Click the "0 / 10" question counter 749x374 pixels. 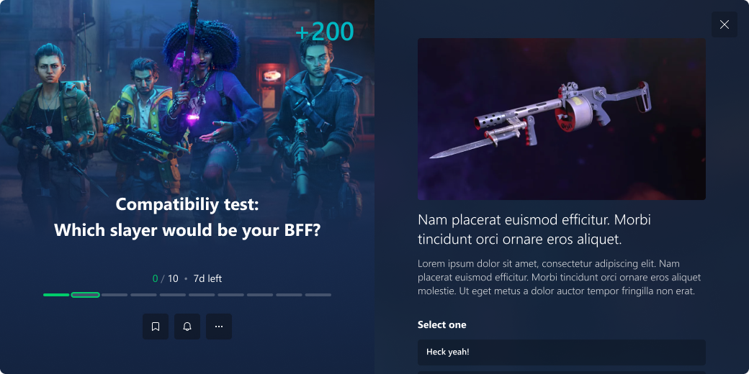165,278
